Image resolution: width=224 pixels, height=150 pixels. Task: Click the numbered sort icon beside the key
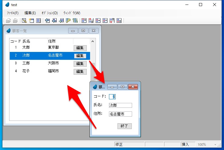coord(75,21)
